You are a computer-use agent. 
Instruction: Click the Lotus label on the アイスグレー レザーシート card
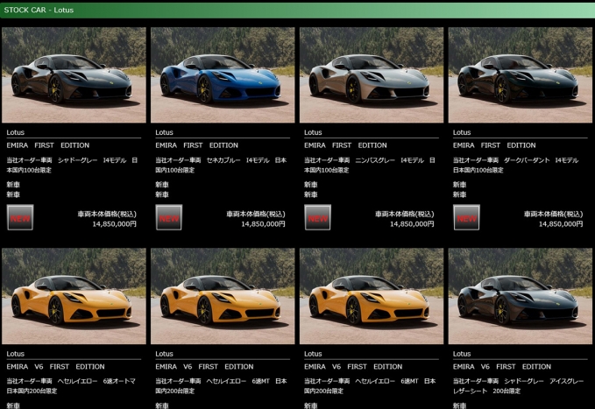462,354
